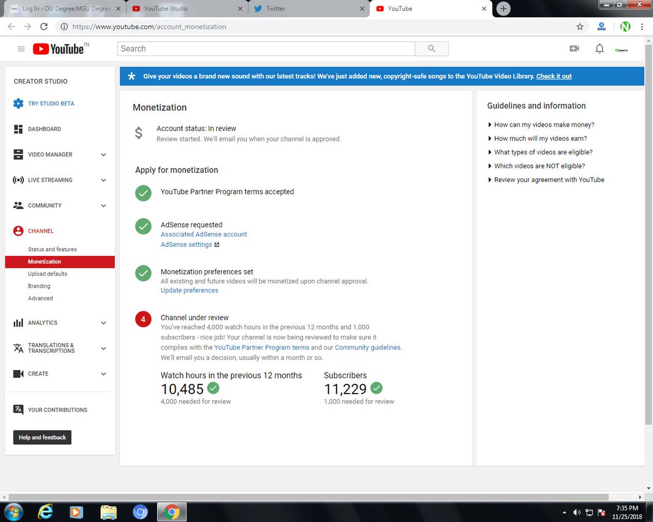653x522 pixels.
Task: Open the account avatar menu
Action: coord(621,49)
